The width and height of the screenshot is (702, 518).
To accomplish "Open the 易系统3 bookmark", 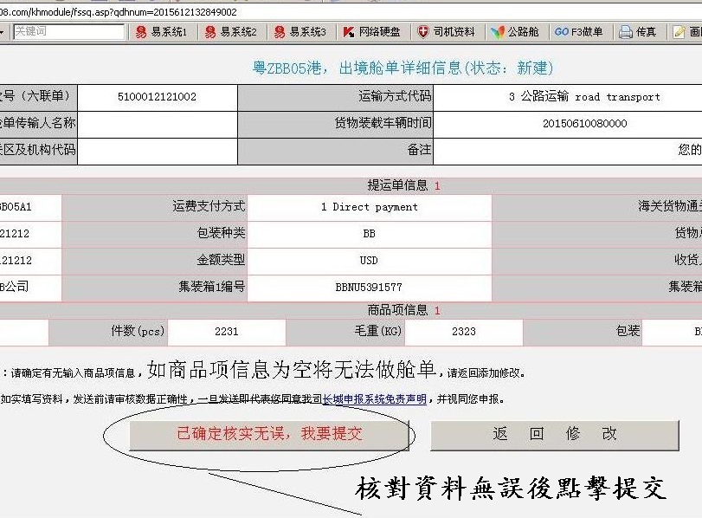I will (x=300, y=32).
